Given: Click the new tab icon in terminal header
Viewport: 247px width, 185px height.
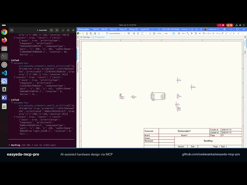Looking at the screenshot, I should coord(12,30).
